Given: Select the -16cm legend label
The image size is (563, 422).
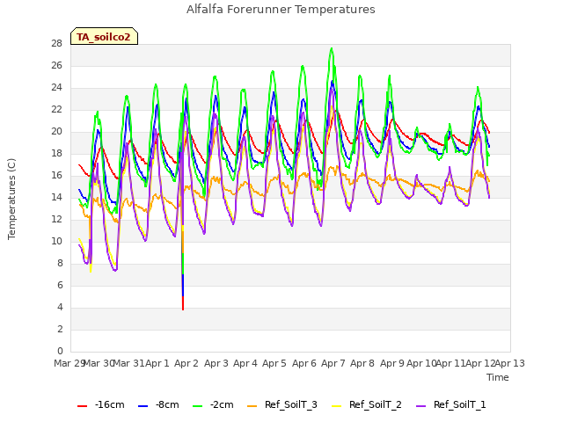Looking at the screenshot, I should [109, 404].
